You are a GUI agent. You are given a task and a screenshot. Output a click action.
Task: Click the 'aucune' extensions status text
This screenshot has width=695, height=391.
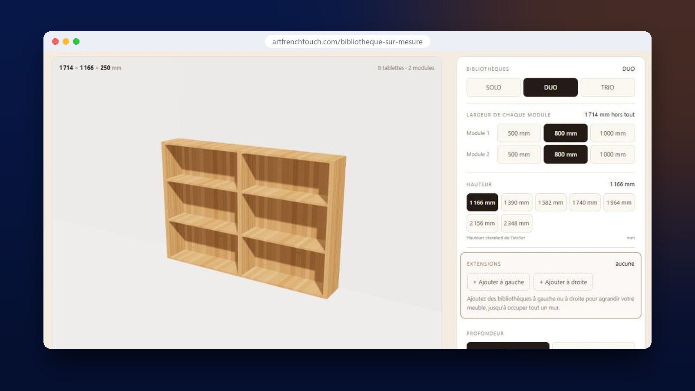coord(625,264)
